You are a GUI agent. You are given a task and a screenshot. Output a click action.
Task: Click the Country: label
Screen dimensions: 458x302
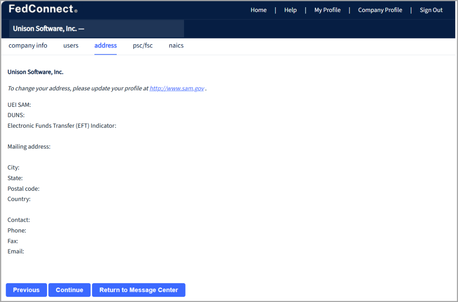point(19,199)
